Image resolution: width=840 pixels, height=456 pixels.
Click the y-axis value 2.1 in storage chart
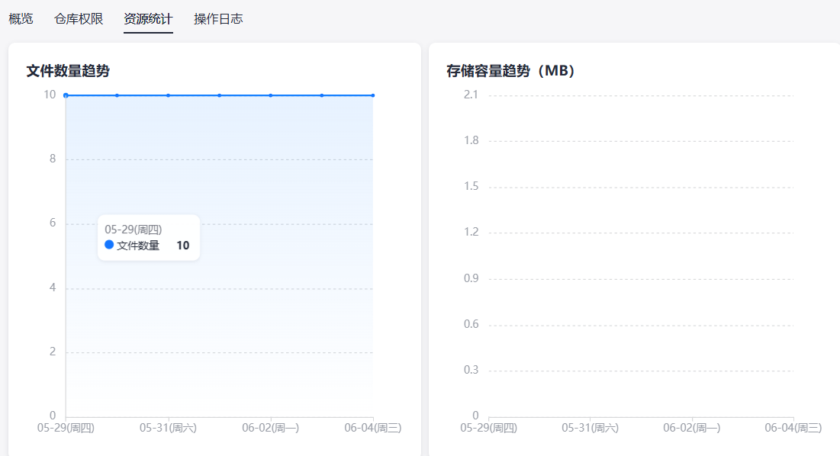point(471,95)
